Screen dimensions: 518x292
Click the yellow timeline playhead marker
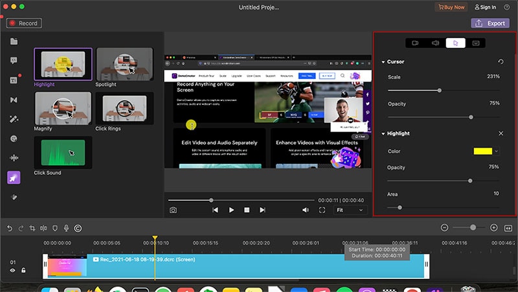coord(155,238)
